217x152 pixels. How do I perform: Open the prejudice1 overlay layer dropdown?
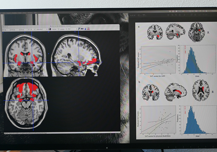pyautogui.click(x=42, y=29)
